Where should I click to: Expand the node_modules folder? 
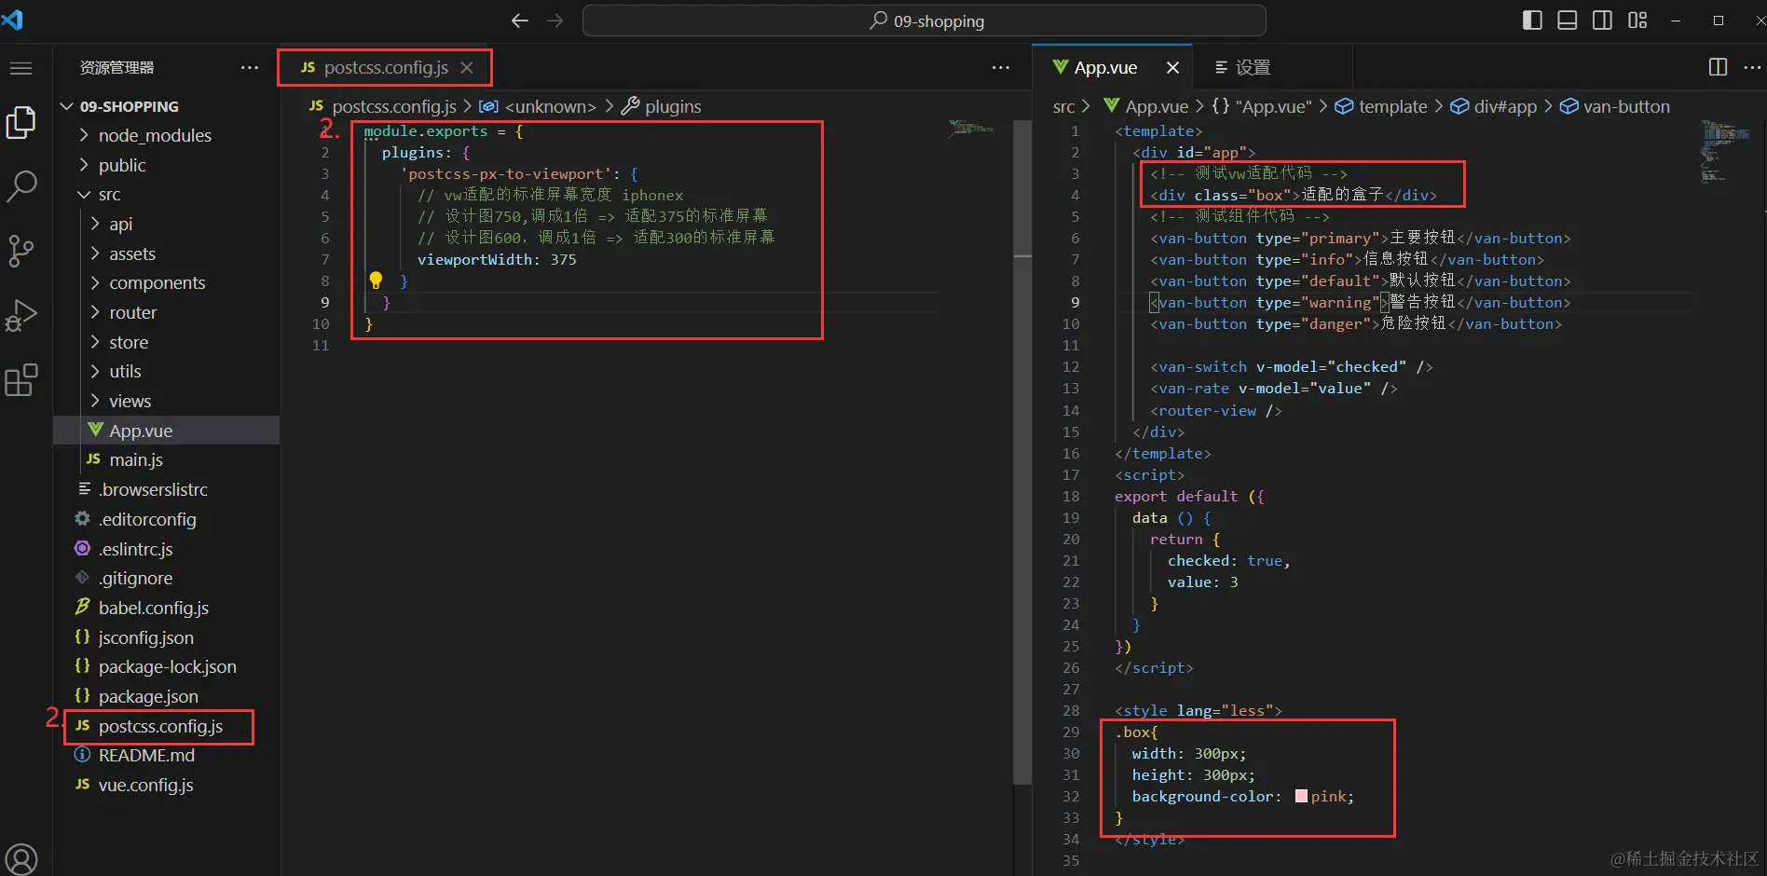167,136
